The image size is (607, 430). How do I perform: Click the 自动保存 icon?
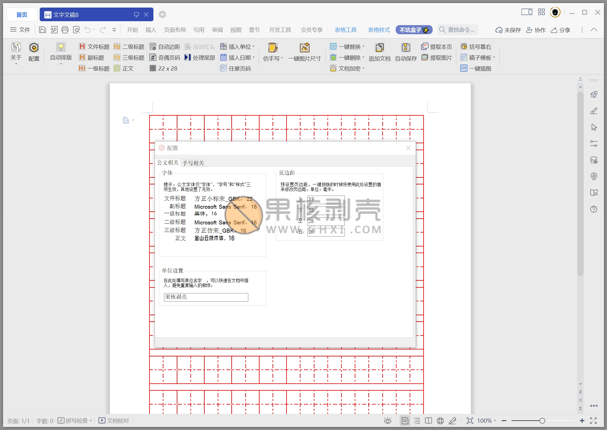[406, 48]
